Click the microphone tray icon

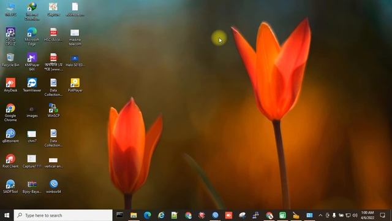(x=334, y=215)
